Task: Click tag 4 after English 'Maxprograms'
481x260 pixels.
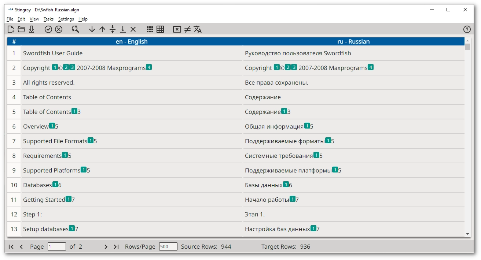Action: click(x=149, y=67)
